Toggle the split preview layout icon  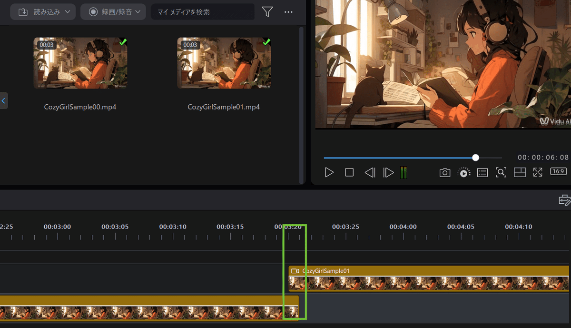pyautogui.click(x=520, y=172)
